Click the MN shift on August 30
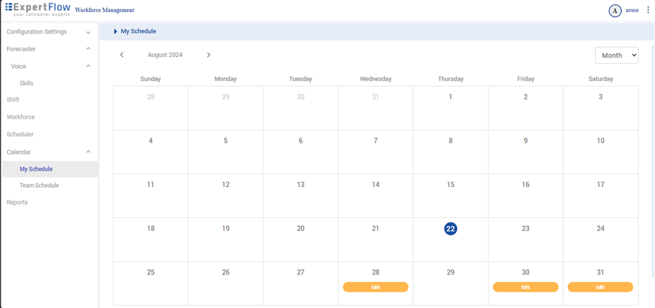The image size is (655, 308). pos(525,287)
